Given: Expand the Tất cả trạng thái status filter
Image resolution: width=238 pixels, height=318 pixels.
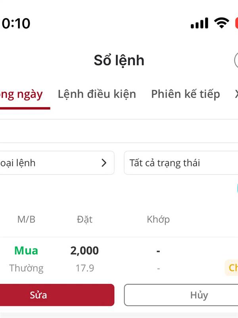Looking at the screenshot, I should (x=181, y=163).
